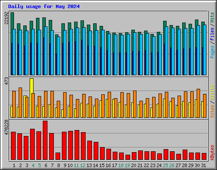The height and width of the screenshot is (170, 217).
Task: Click the 22192 hits axis value
Action: pyautogui.click(x=6, y=18)
